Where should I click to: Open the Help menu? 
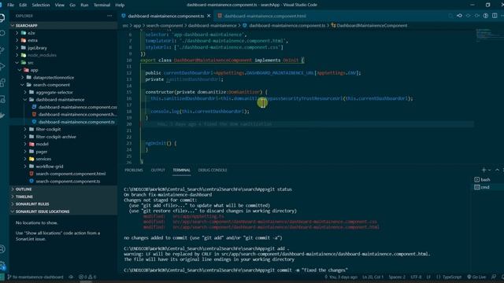pyautogui.click(x=120, y=5)
